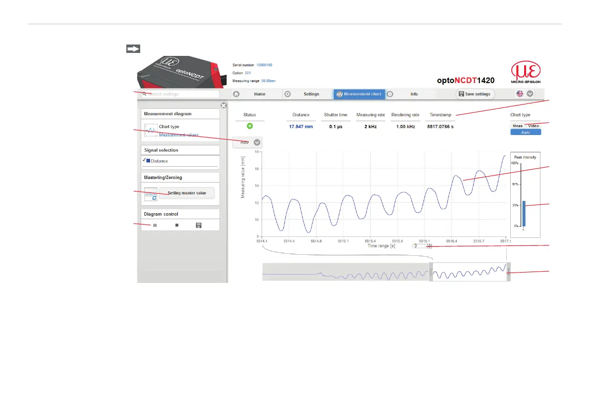Viewport: 590px width, 415px height.
Task: Click the language flag icon
Action: pyautogui.click(x=520, y=94)
